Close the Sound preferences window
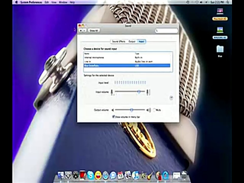Screen dimensions: 244x183 tap(80, 26)
